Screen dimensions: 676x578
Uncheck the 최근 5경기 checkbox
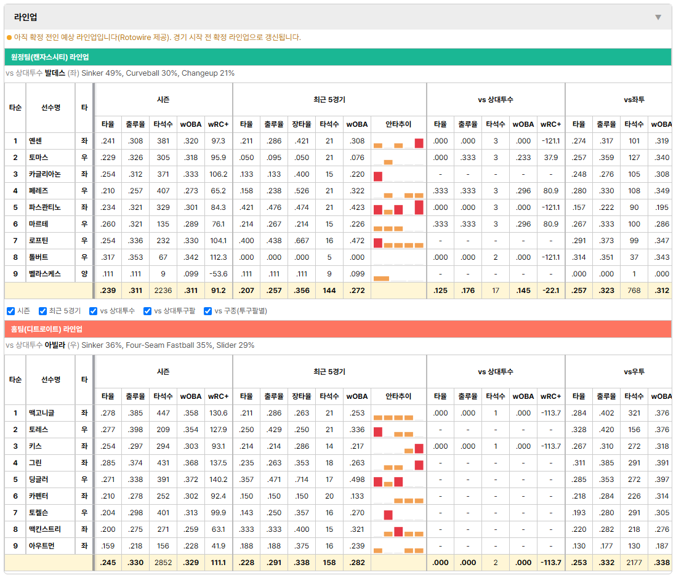[42, 311]
